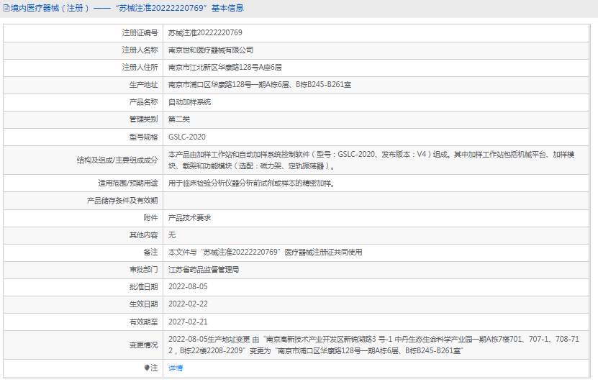Click the 产品名称 label
Image resolution: width=598 pixels, height=382 pixels.
[x=143, y=102]
